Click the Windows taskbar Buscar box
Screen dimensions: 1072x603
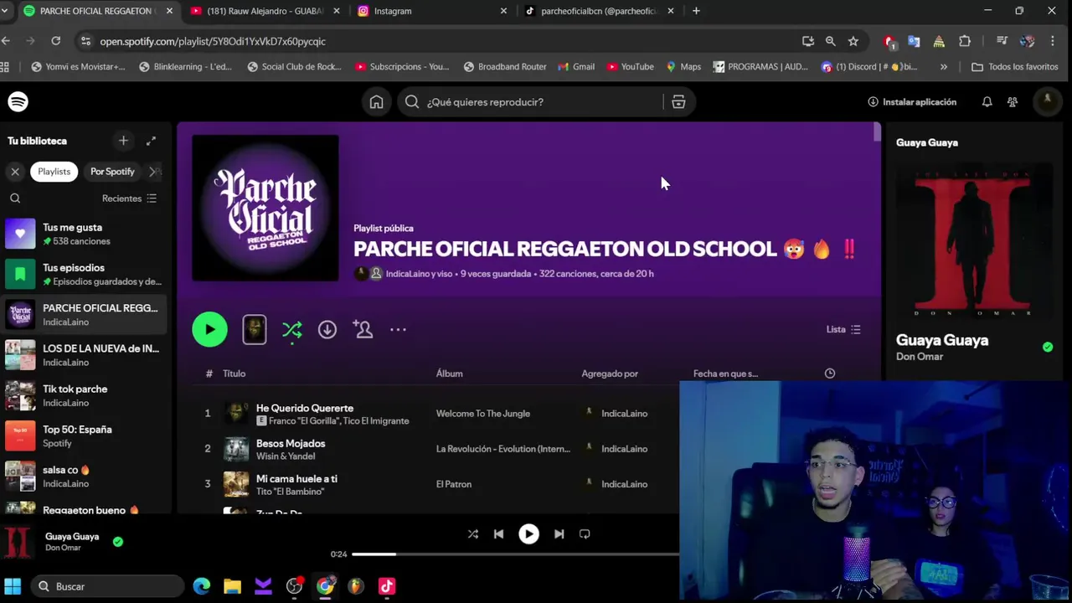click(107, 586)
